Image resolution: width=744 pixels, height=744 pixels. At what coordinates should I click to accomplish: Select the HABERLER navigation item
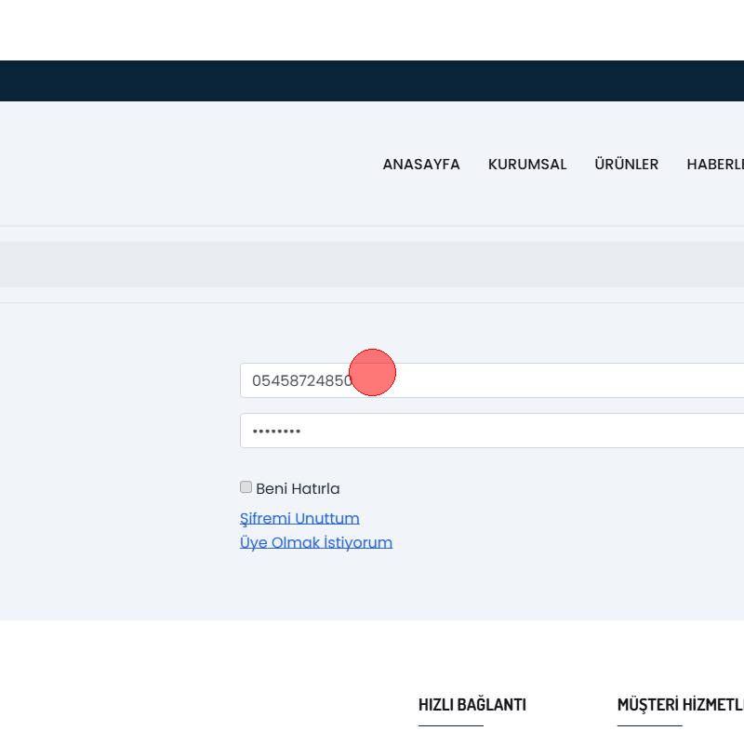pyautogui.click(x=715, y=165)
